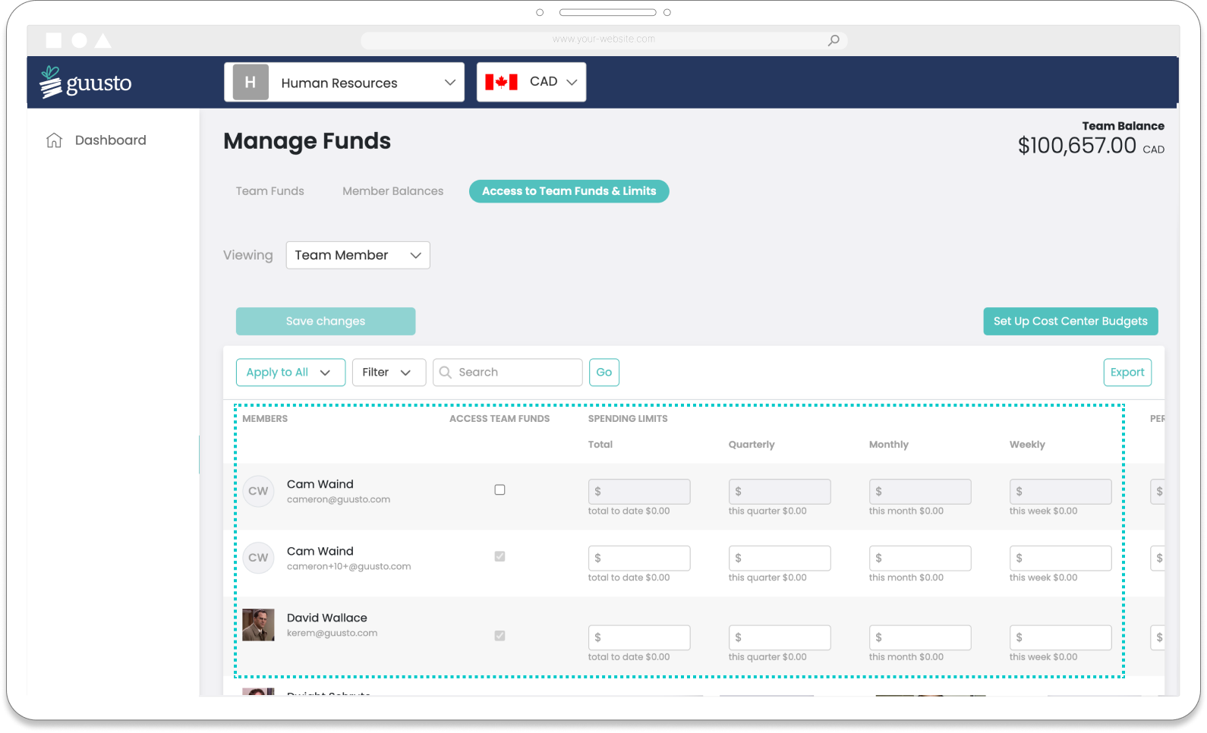Set David Wallace's Quarterly spending limit field

[x=780, y=638]
